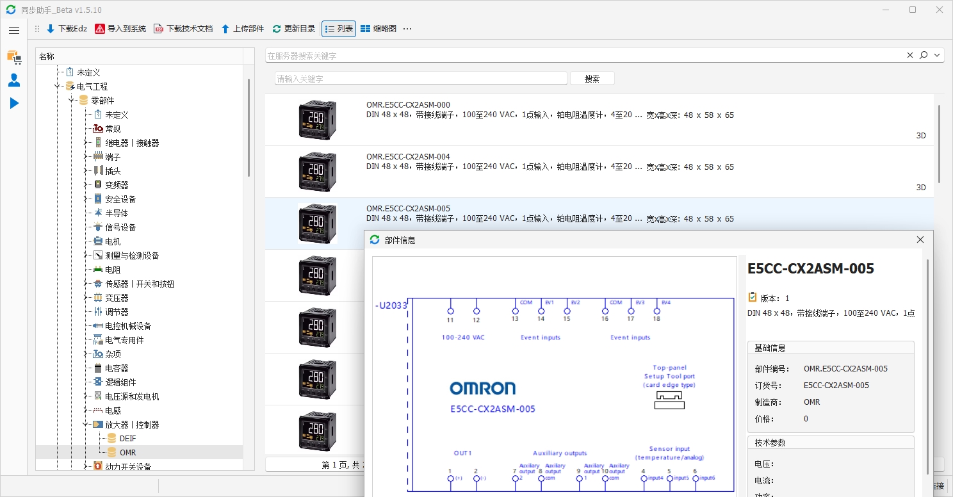Switch to 列表 list view
This screenshot has height=497, width=953.
pos(338,29)
